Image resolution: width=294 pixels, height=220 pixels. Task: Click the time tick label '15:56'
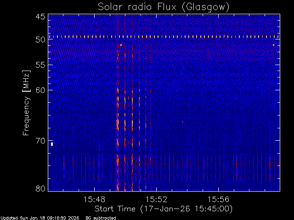(x=219, y=199)
